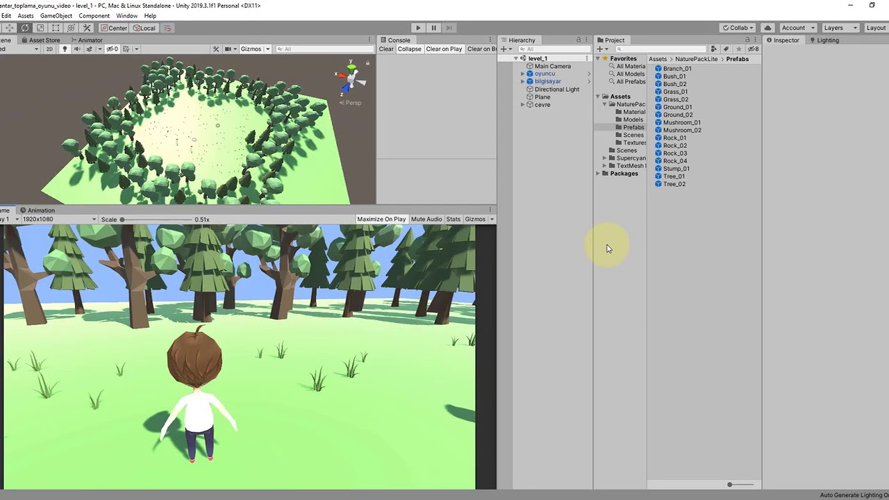This screenshot has width=889, height=500.
Task: Toggle Mute Audio in Game view
Action: (x=426, y=219)
